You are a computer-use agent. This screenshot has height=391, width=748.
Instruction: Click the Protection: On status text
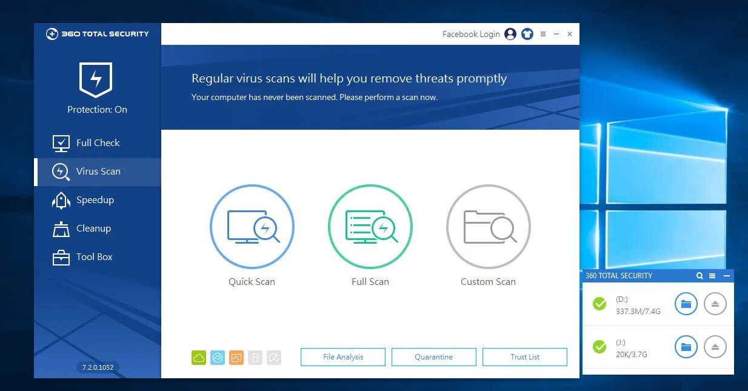tap(97, 110)
